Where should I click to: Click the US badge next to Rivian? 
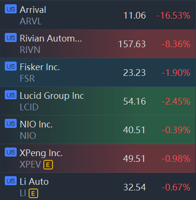(x=10, y=38)
